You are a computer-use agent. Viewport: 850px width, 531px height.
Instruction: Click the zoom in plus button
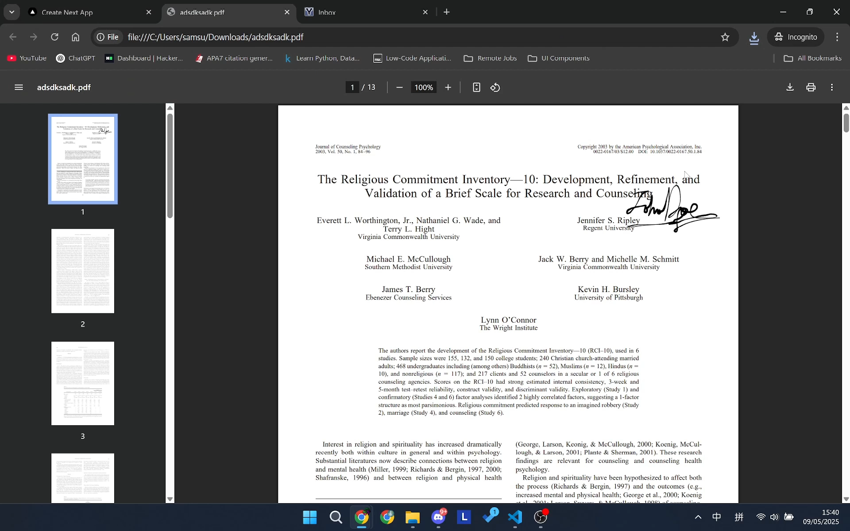pos(448,88)
